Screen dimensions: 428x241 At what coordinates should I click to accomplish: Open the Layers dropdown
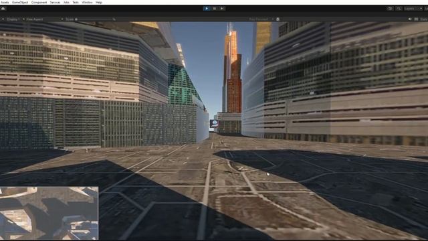[413, 9]
